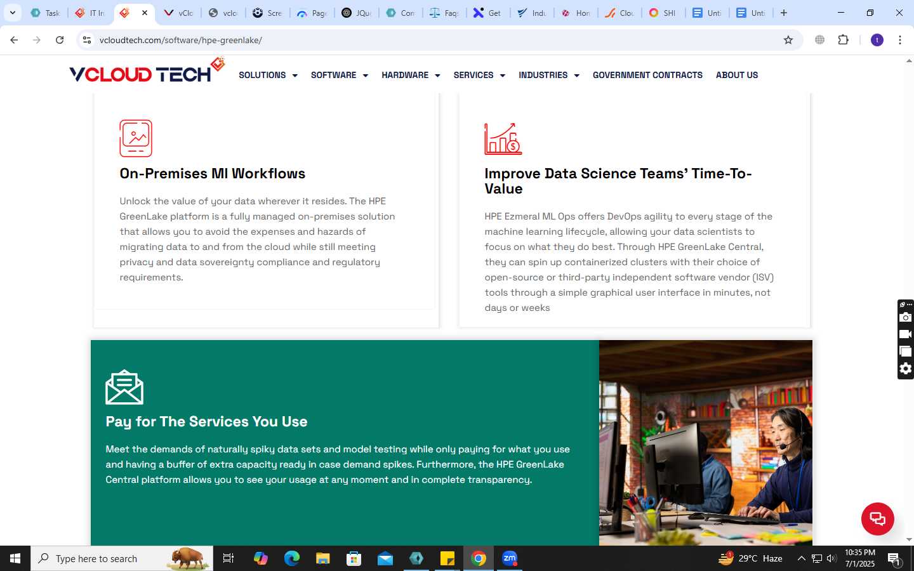Open the Chrome profile avatar
The width and height of the screenshot is (914, 571).
point(877,40)
